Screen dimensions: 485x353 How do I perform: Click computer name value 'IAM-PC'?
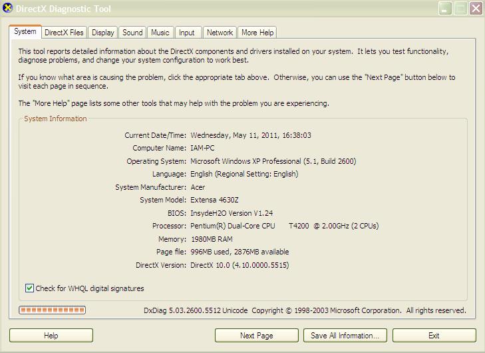click(202, 148)
